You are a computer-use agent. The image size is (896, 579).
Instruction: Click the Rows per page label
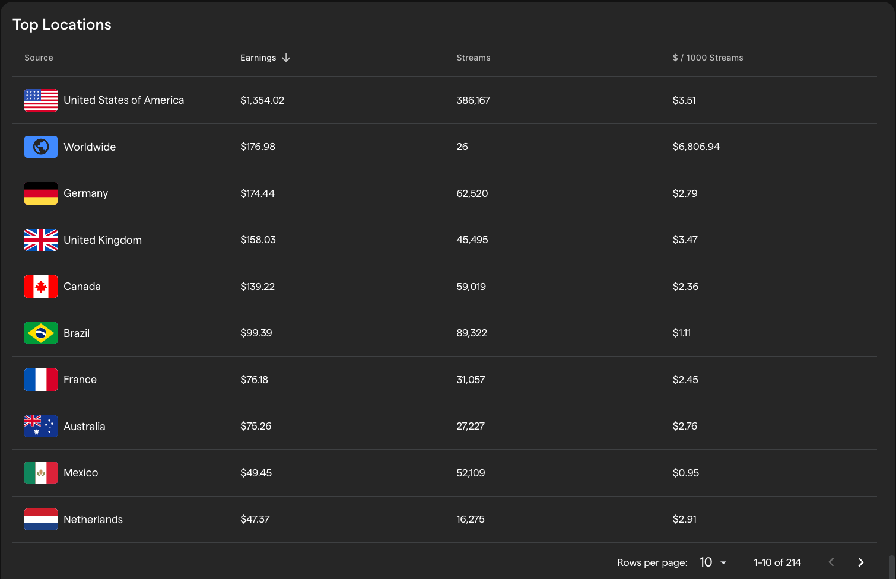652,562
